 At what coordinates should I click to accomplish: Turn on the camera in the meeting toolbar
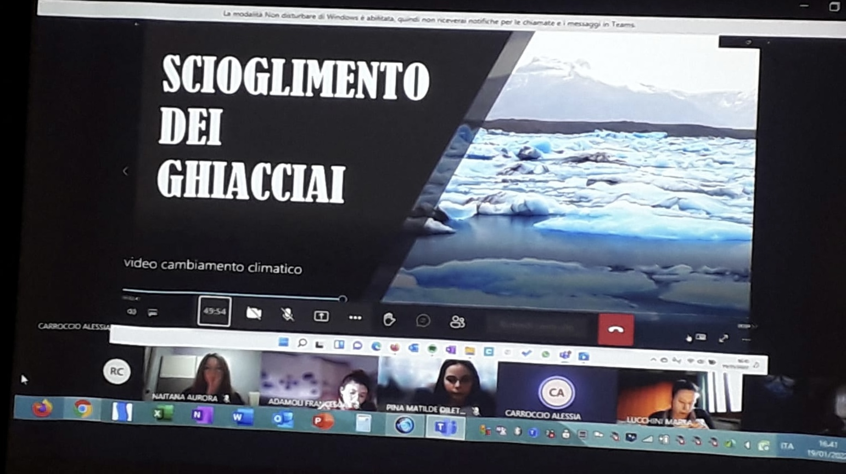point(254,313)
